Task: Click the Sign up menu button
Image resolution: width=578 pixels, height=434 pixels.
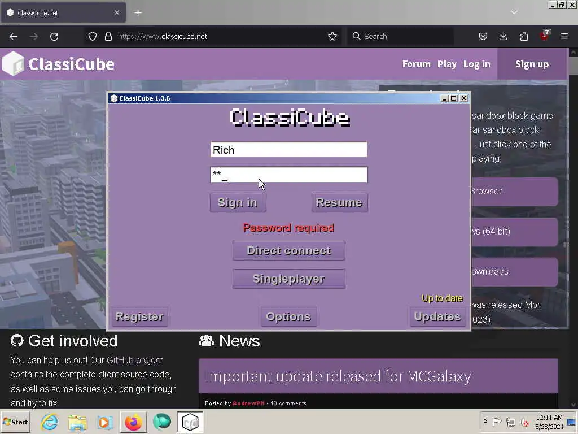Action: click(532, 64)
